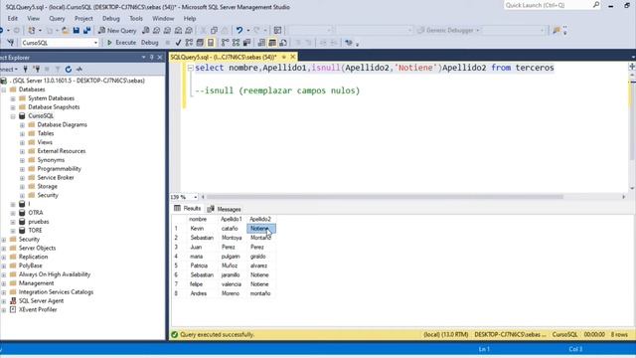
Task: Click the filter-connection icon left of database combo
Action: 11,43
